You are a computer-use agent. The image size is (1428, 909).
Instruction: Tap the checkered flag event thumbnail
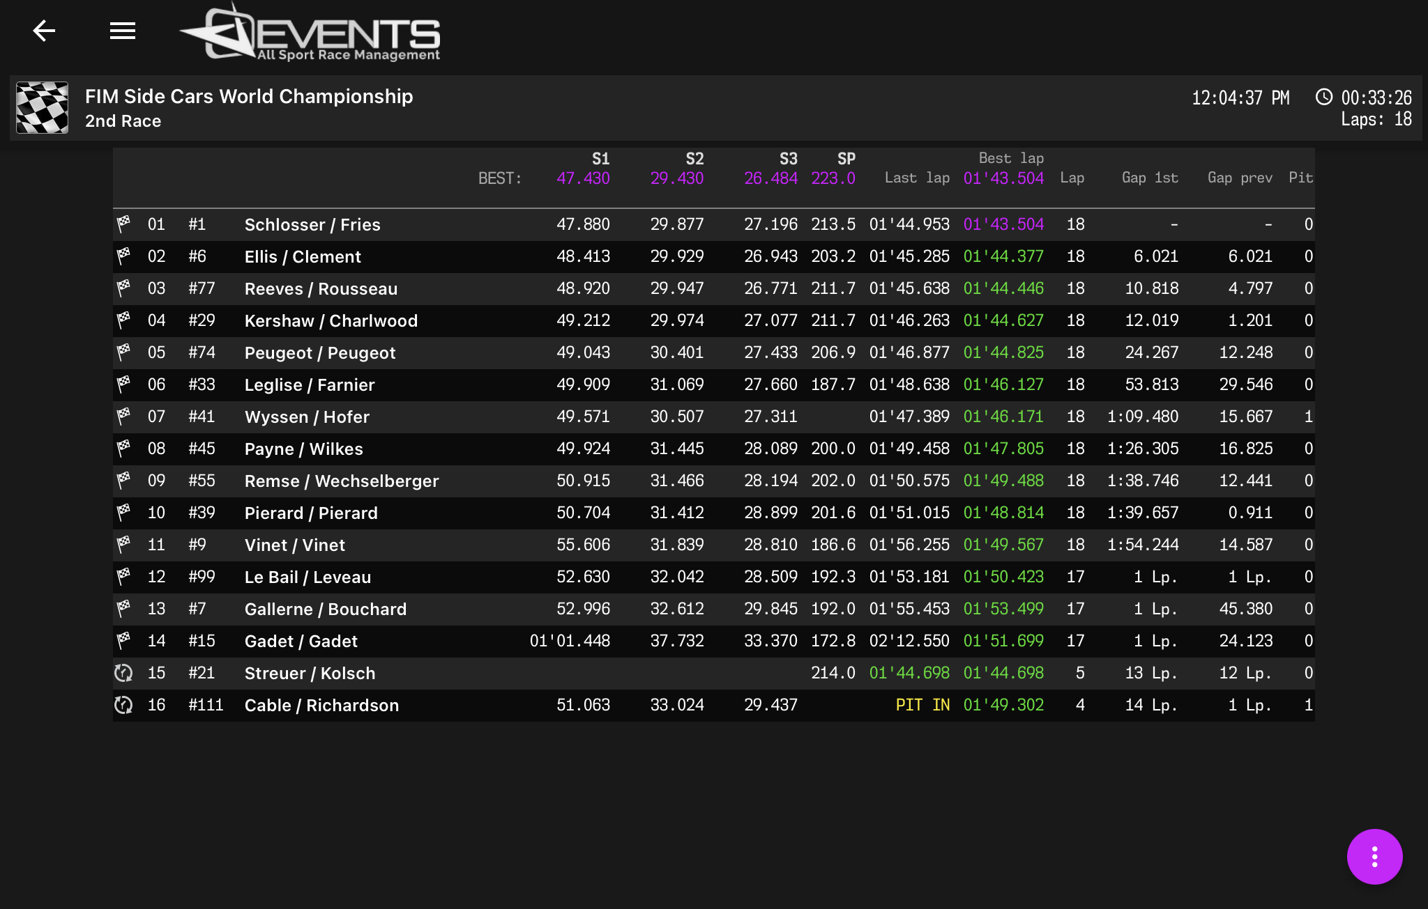(43, 108)
